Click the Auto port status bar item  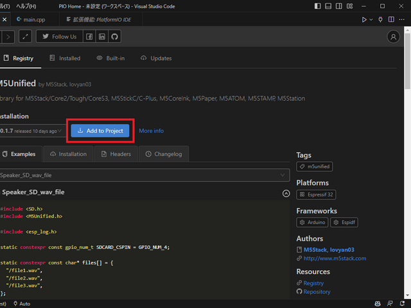pos(22,304)
